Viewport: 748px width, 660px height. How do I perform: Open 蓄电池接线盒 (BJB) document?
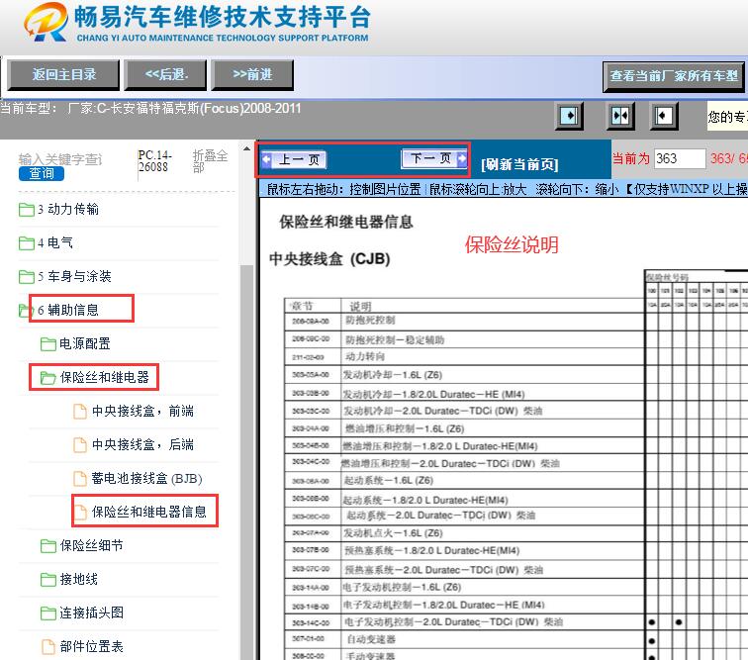146,478
